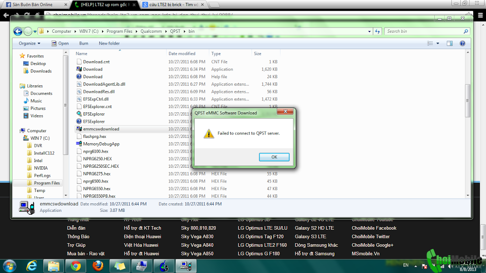
Task: Launch Firefox from the taskbar
Action: (x=98, y=265)
